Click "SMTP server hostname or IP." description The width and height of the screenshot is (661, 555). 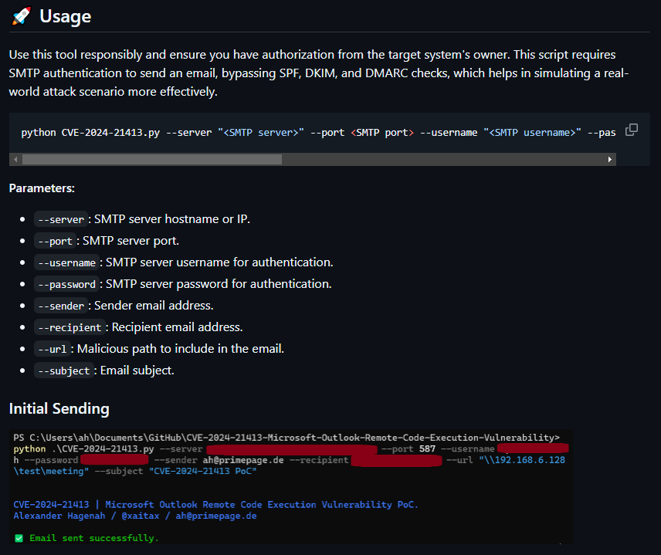pyautogui.click(x=172, y=219)
